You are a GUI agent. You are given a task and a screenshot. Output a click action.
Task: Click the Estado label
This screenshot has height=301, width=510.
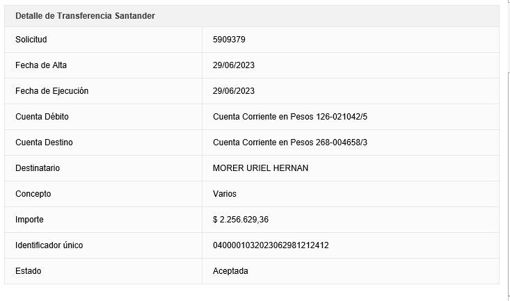coord(28,271)
